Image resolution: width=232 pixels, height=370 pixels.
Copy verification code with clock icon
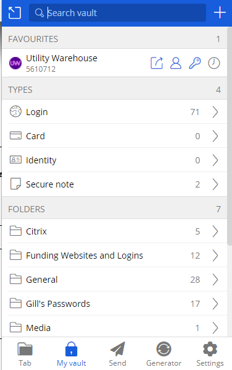pos(214,63)
